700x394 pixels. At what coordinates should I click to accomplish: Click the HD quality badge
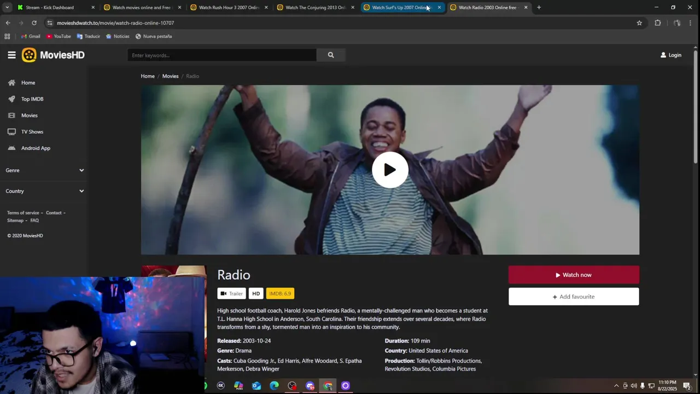click(x=256, y=293)
